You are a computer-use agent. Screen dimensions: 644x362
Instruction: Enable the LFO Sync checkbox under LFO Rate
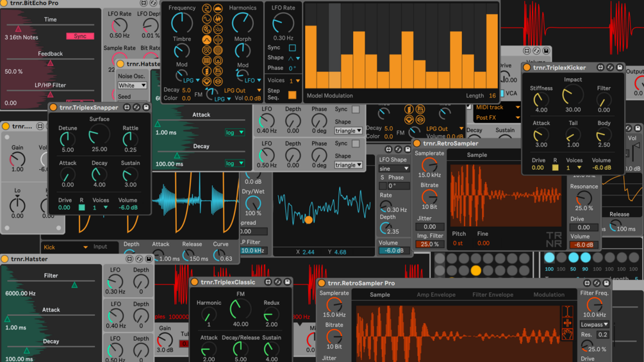pos(292,47)
